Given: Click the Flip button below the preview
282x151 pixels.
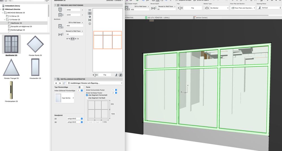Looking at the screenshot, I should tap(105, 75).
